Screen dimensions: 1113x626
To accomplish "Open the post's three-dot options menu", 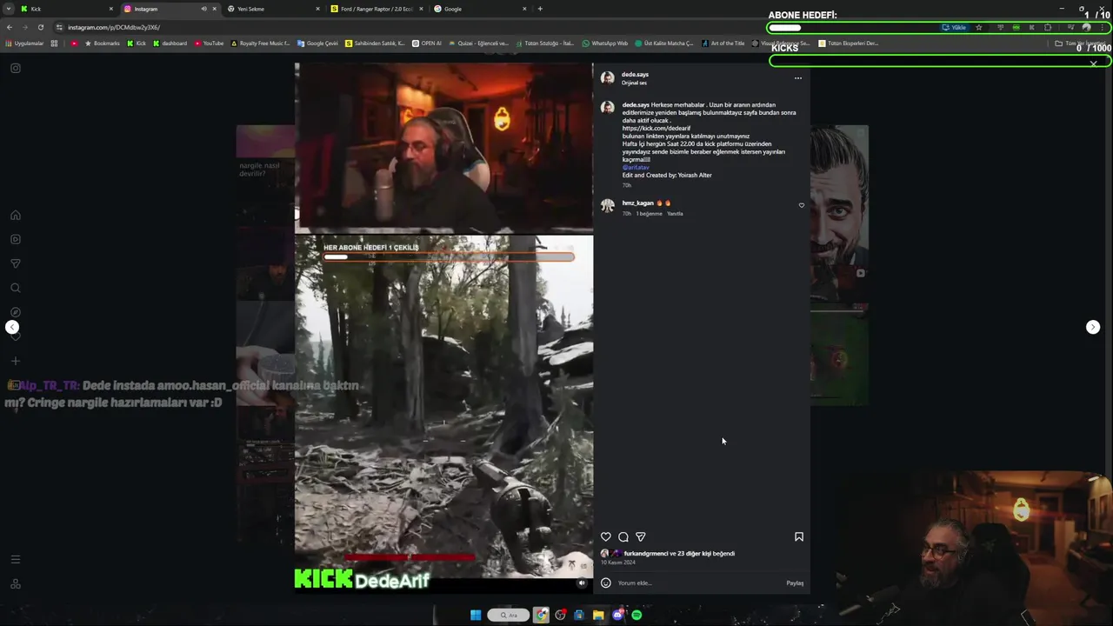I will [x=798, y=78].
